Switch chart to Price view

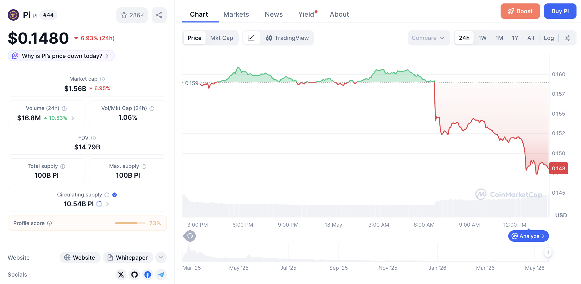[x=194, y=38]
